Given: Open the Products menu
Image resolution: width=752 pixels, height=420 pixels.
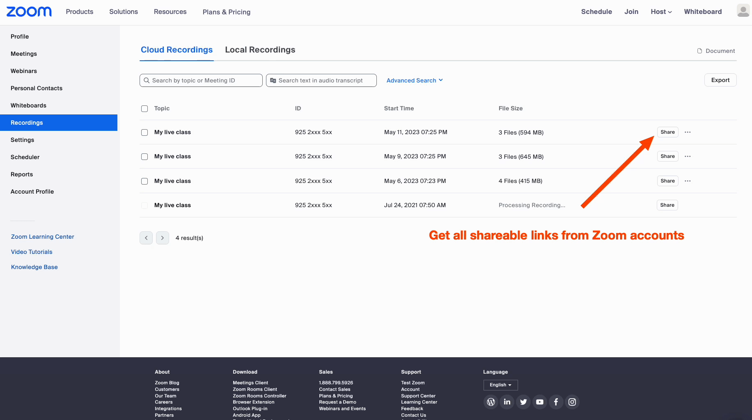Looking at the screenshot, I should click(x=80, y=12).
